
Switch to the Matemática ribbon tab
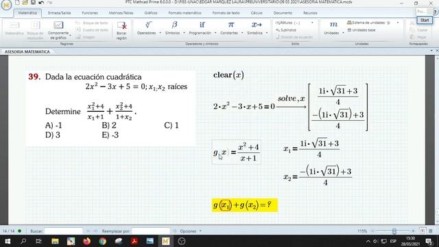[x=27, y=13]
